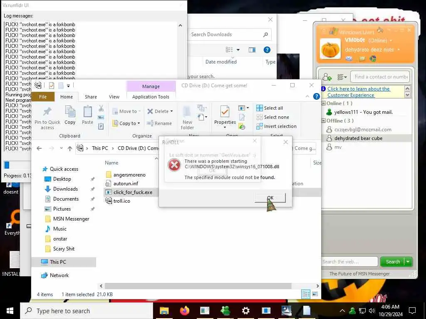
Task: Open the Copy to dropdown
Action: [x=126, y=123]
